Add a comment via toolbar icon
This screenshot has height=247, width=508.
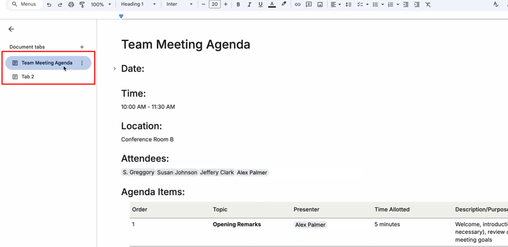[x=308, y=5]
